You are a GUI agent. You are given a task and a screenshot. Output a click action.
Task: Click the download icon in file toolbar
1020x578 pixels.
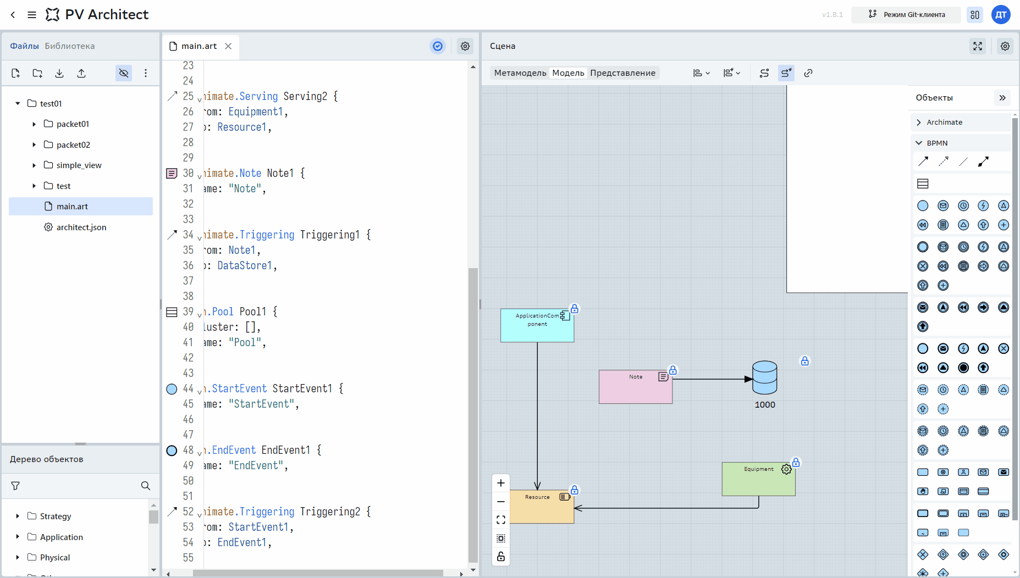[59, 73]
